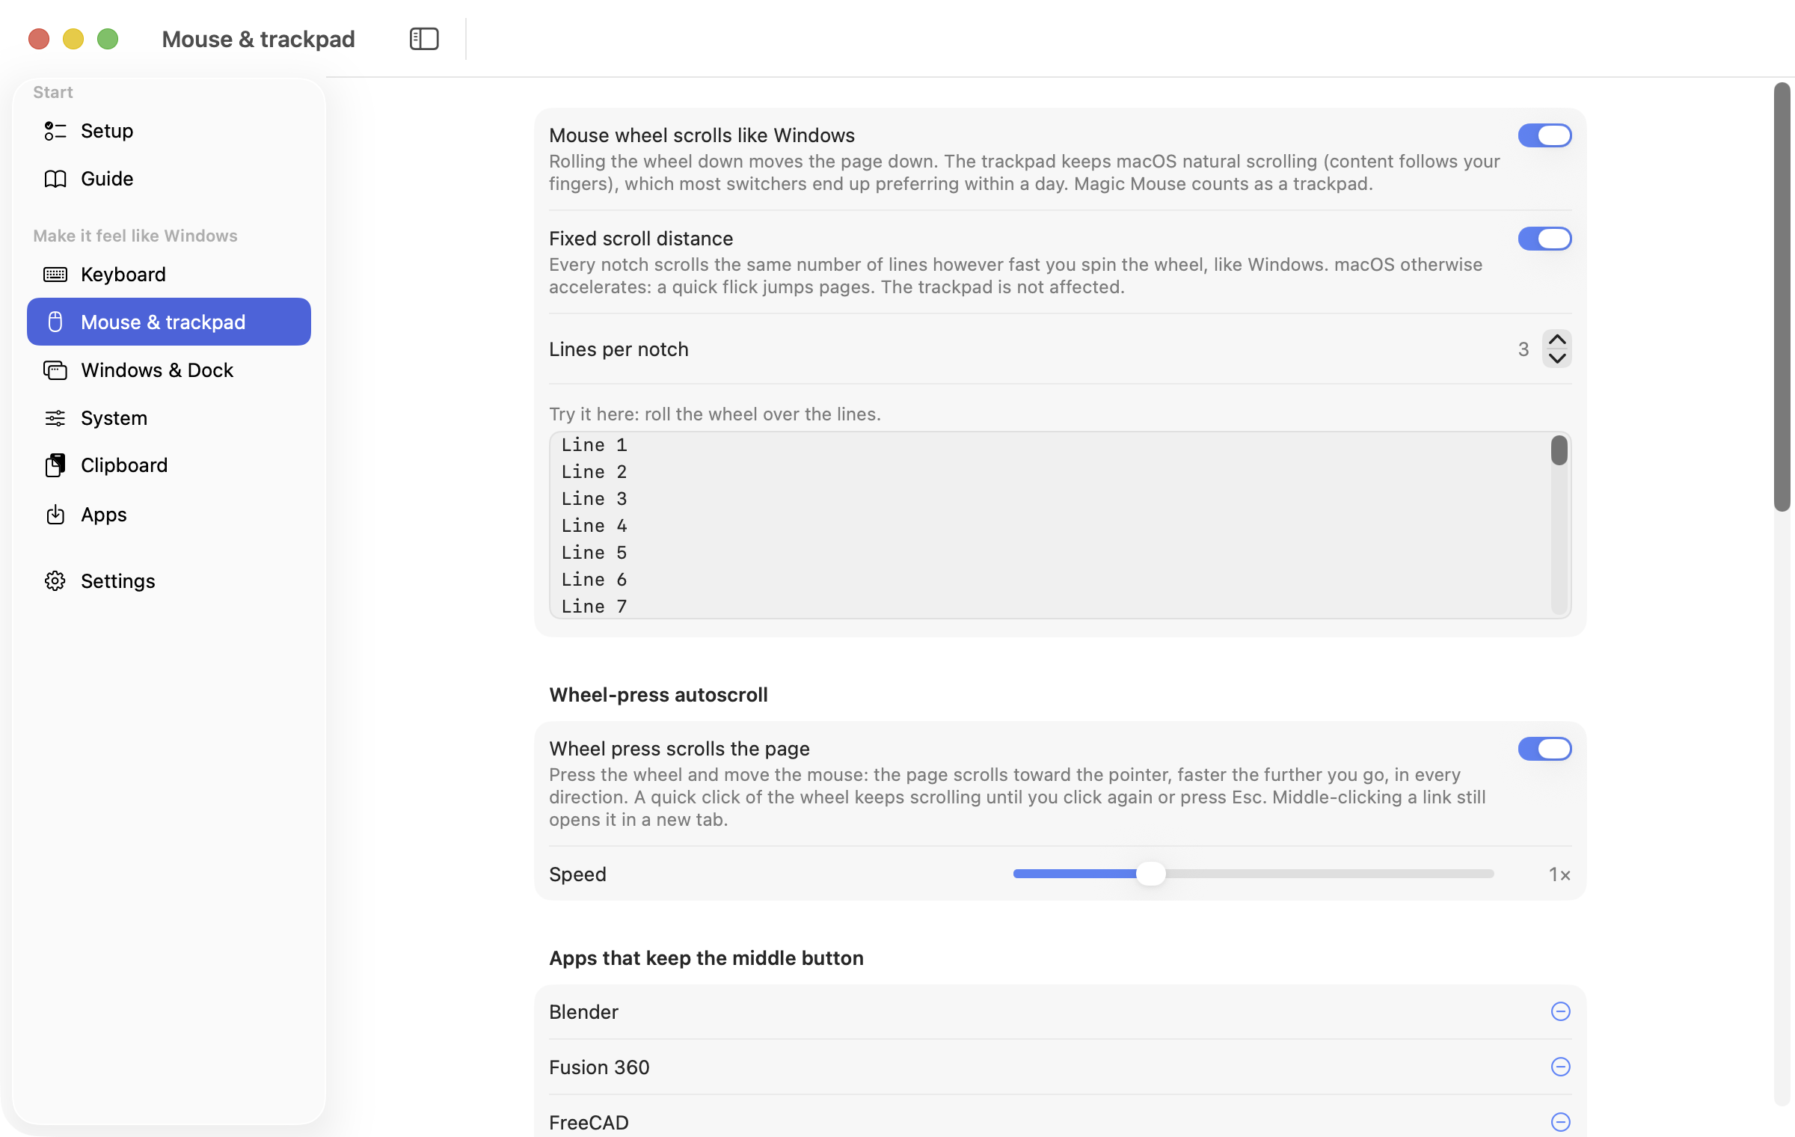Open the Guide book icon
This screenshot has height=1137, width=1795.
55,179
